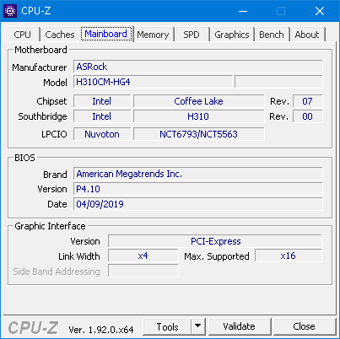Switch to the Graphics tab

[x=232, y=35]
